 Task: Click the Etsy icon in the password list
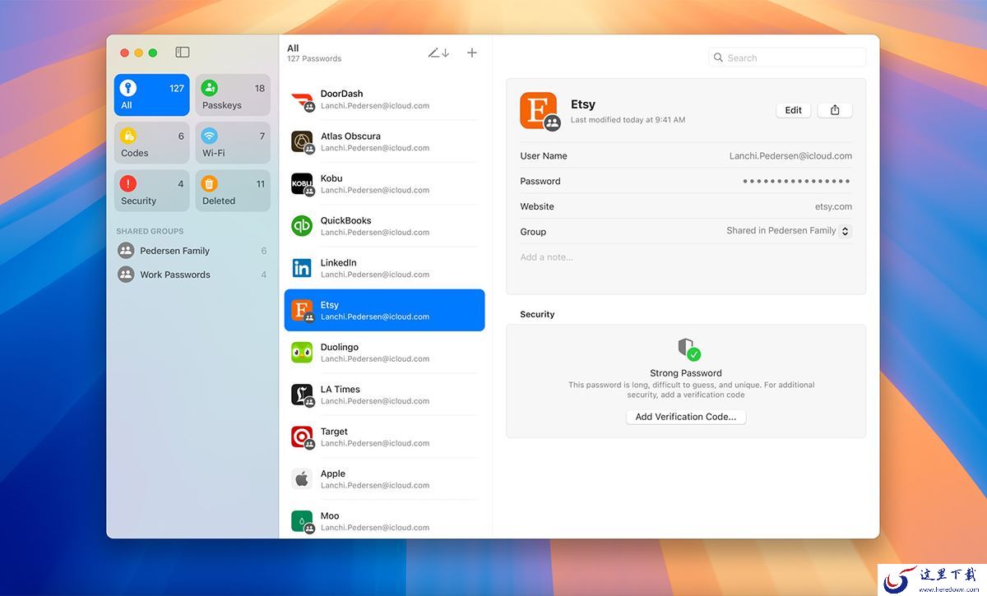tap(302, 310)
